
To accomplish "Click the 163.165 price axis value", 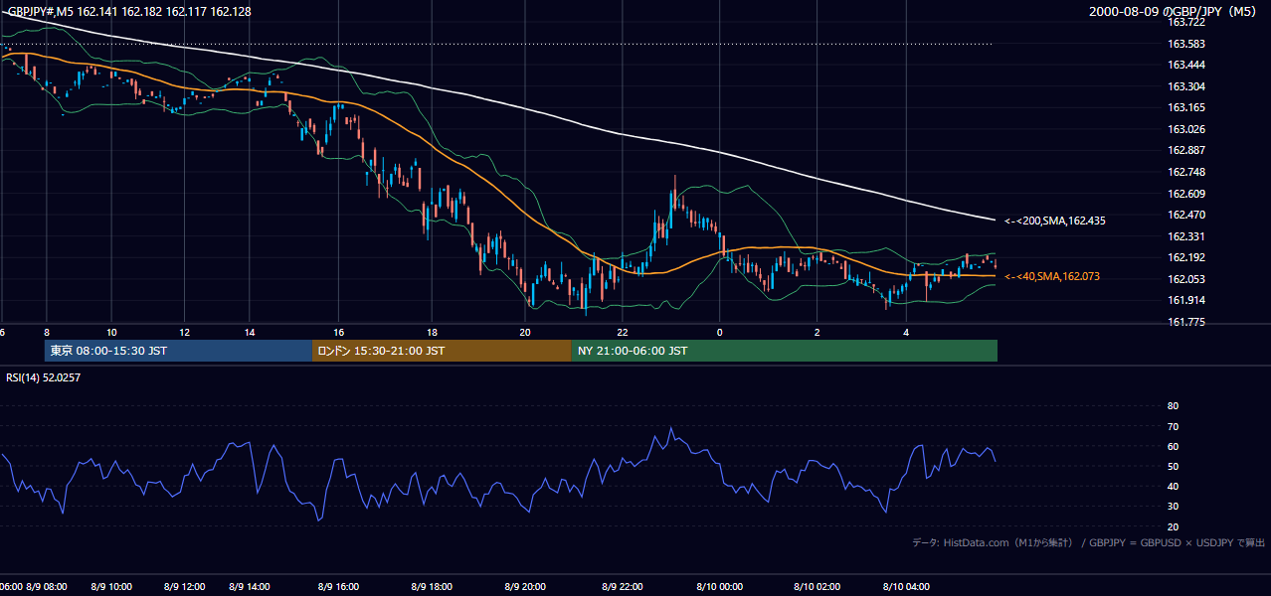I will [1185, 107].
